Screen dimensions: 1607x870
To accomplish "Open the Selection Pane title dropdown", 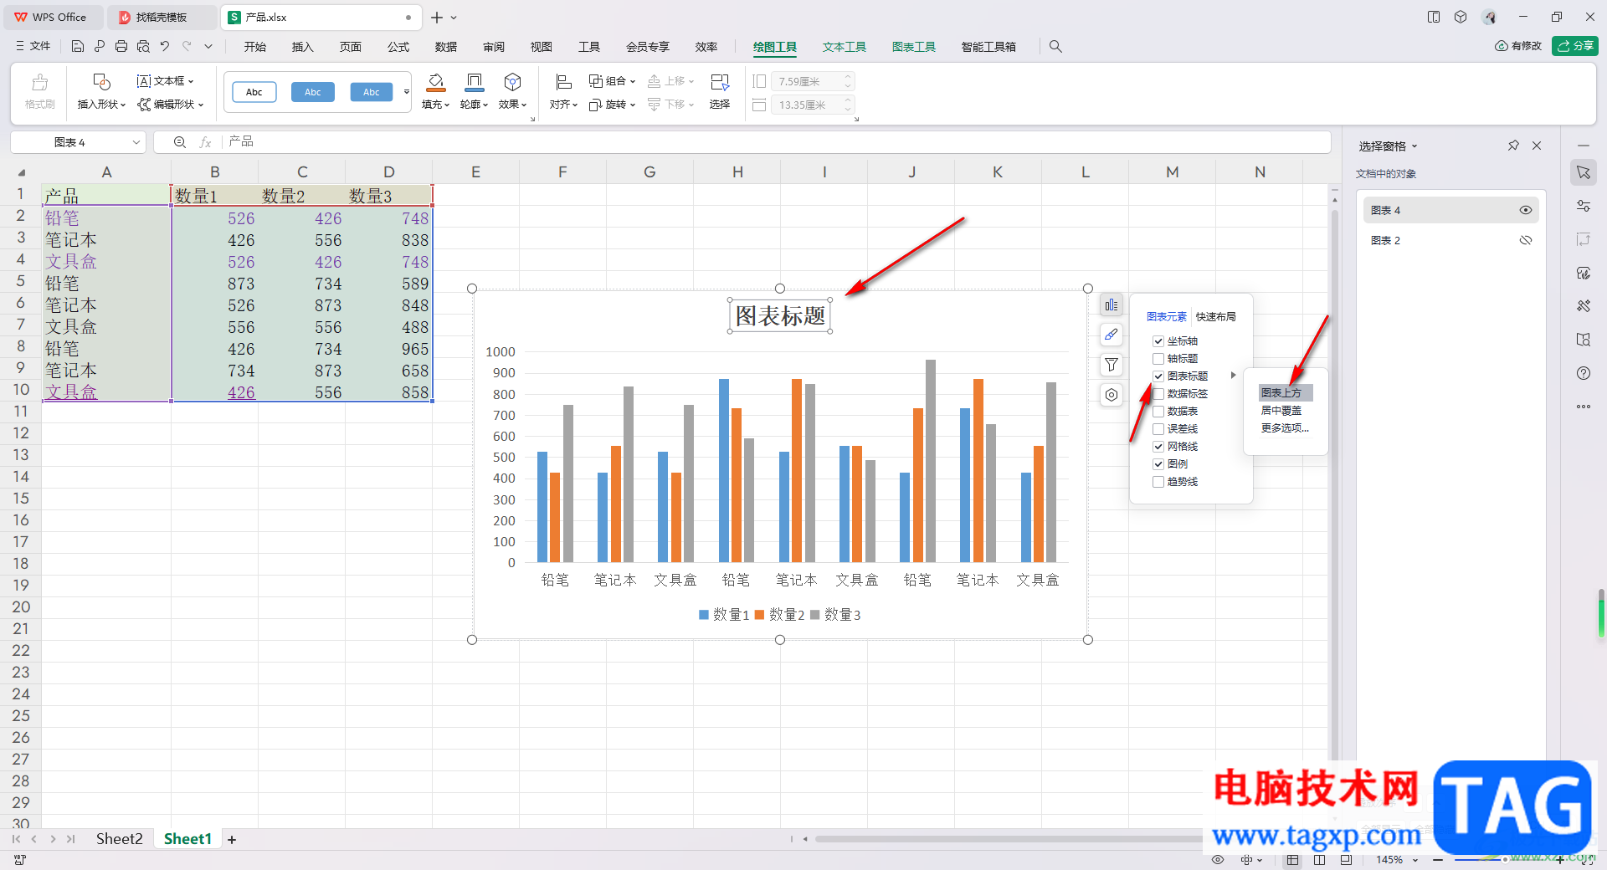I will pos(1414,146).
